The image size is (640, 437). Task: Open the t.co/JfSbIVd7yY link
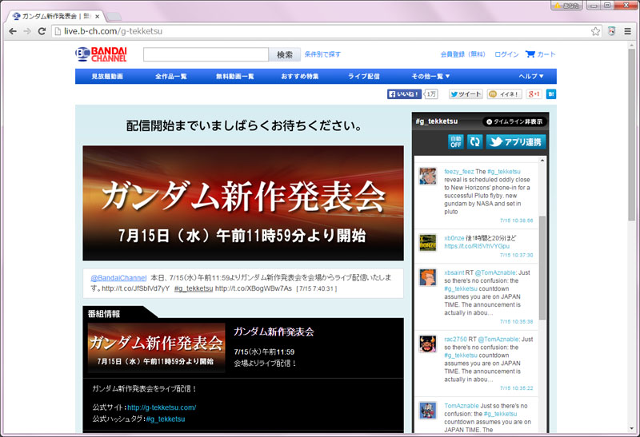pos(135,288)
